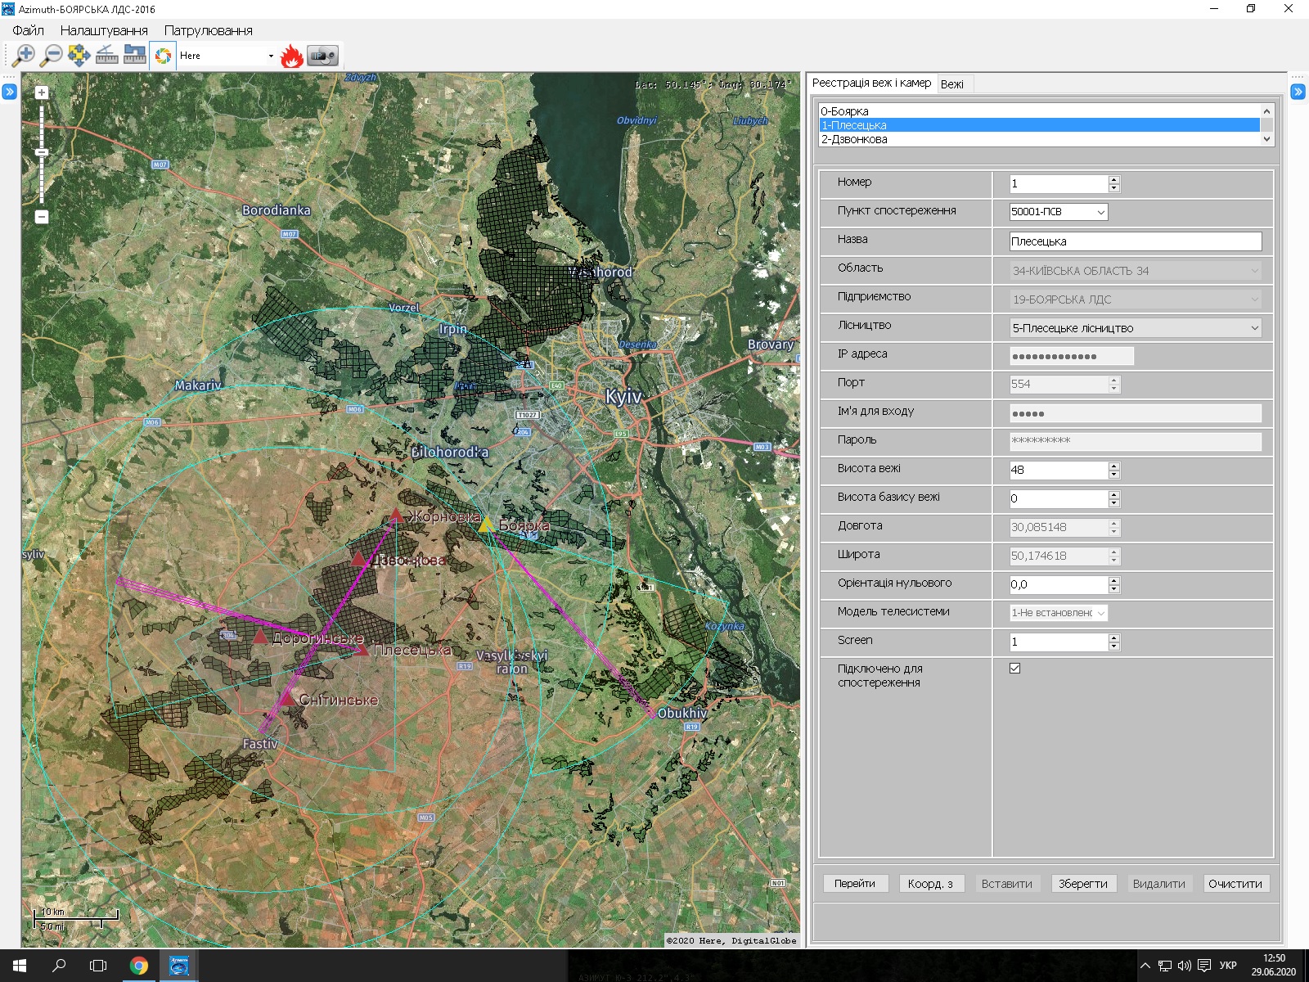
Task: Select the distance measuring ruler tool
Action: click(107, 56)
